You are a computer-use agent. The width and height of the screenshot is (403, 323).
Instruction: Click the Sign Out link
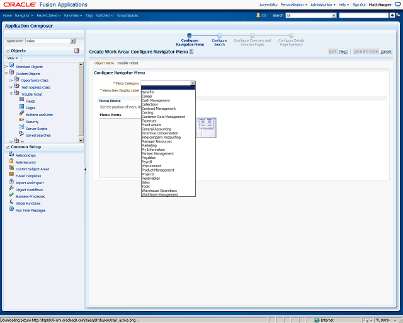point(359,4)
